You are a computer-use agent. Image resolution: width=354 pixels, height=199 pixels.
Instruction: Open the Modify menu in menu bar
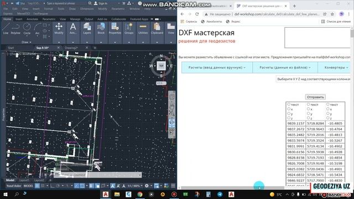(x=102, y=9)
